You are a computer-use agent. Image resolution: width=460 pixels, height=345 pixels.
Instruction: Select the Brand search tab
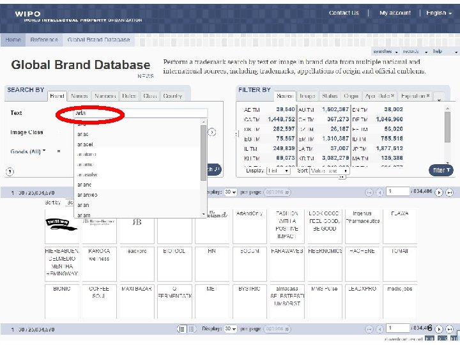click(57, 96)
